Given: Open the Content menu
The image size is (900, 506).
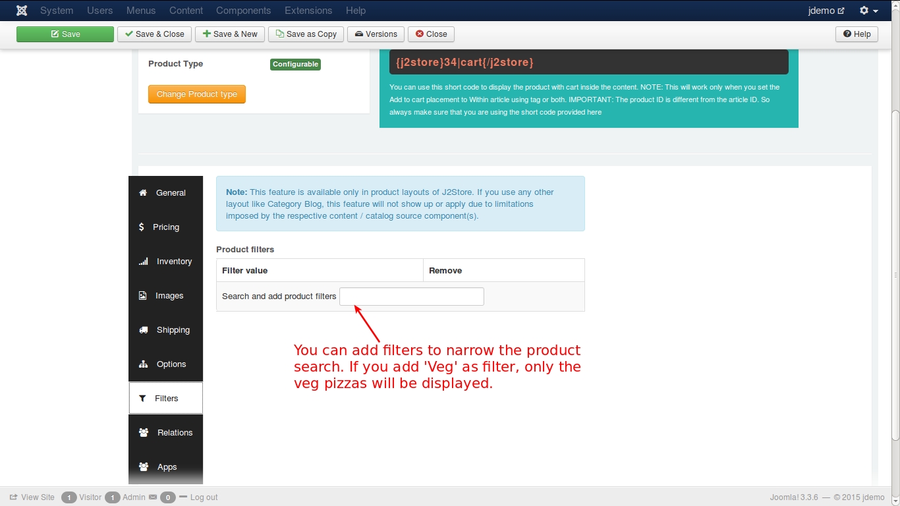Looking at the screenshot, I should (x=186, y=11).
